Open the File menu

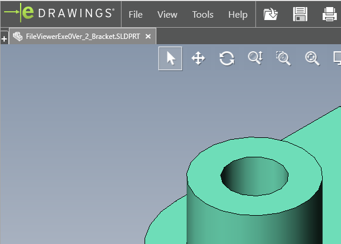136,15
